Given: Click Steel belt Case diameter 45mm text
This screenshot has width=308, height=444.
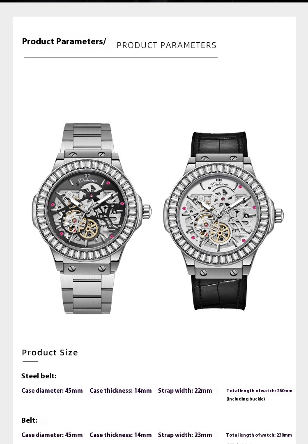Looking at the screenshot, I should pos(52,391).
